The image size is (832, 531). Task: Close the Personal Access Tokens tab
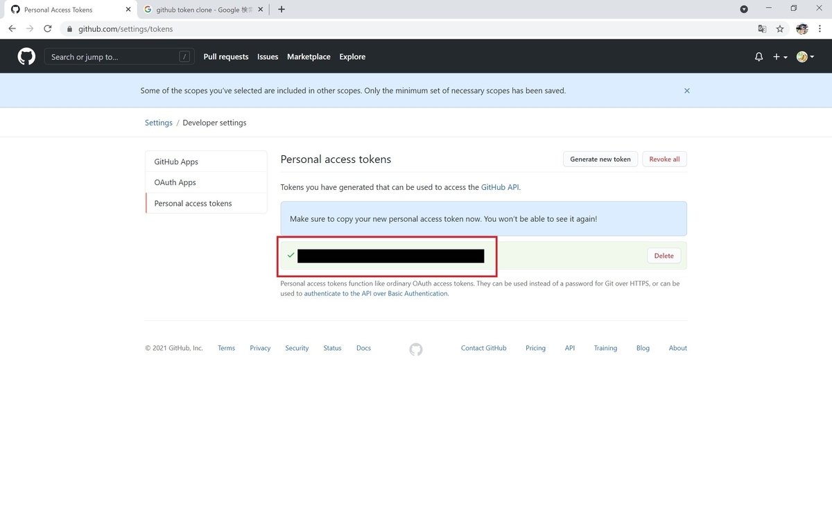tap(128, 10)
